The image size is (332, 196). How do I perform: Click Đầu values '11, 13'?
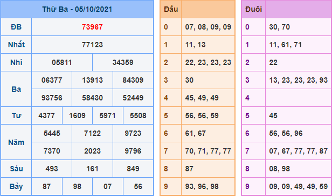195,45
